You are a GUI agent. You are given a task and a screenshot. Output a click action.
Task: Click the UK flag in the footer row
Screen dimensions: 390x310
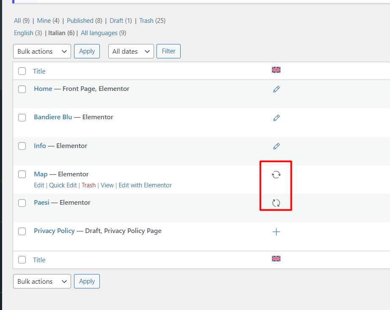click(276, 259)
